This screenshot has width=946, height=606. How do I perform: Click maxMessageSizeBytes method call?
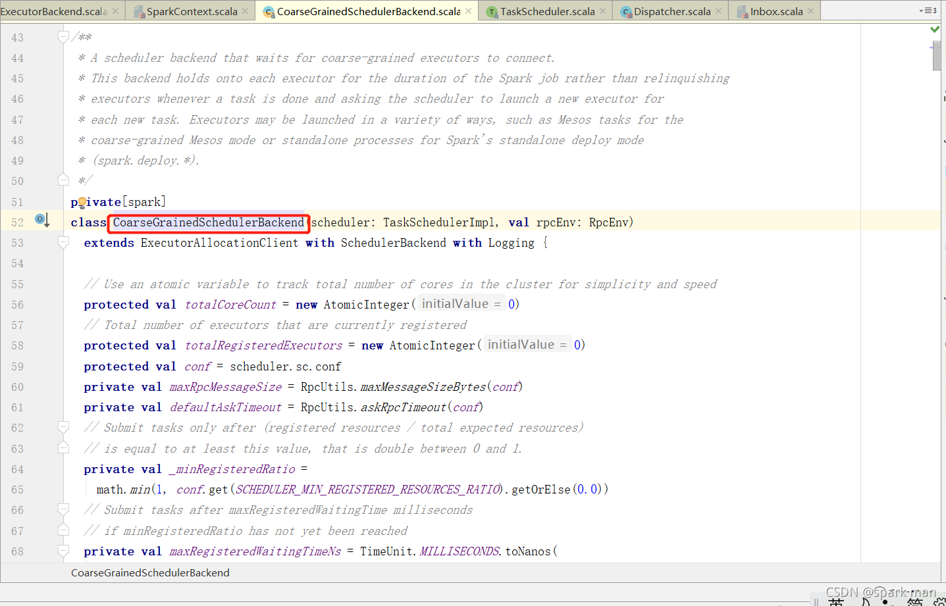pos(423,387)
